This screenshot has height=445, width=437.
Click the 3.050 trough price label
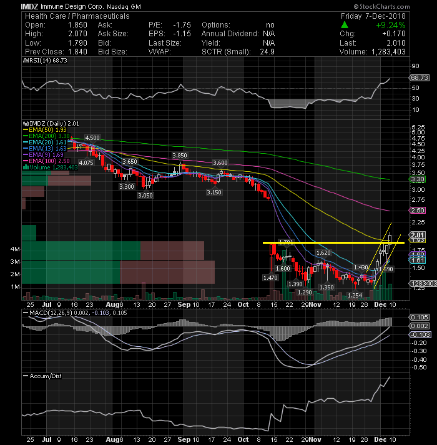coord(145,195)
